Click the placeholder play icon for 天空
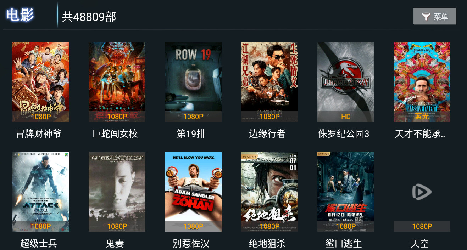This screenshot has width=467, height=250. point(422,192)
